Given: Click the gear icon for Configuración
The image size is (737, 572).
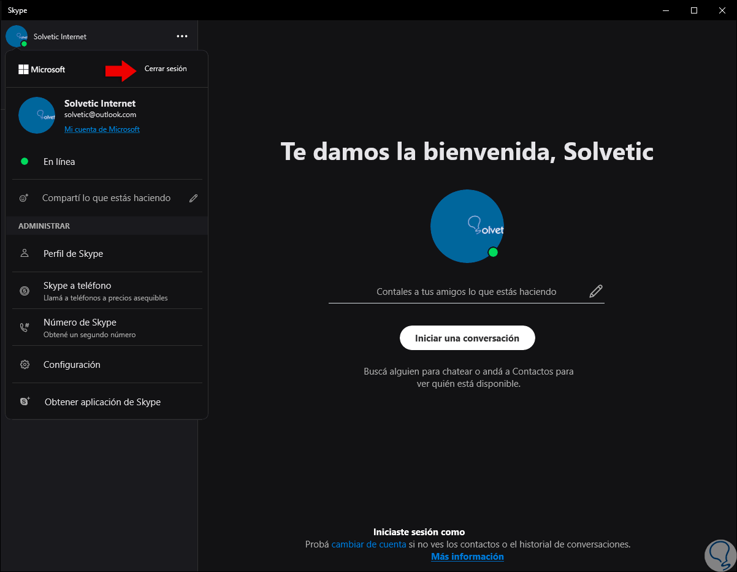Looking at the screenshot, I should tap(25, 364).
